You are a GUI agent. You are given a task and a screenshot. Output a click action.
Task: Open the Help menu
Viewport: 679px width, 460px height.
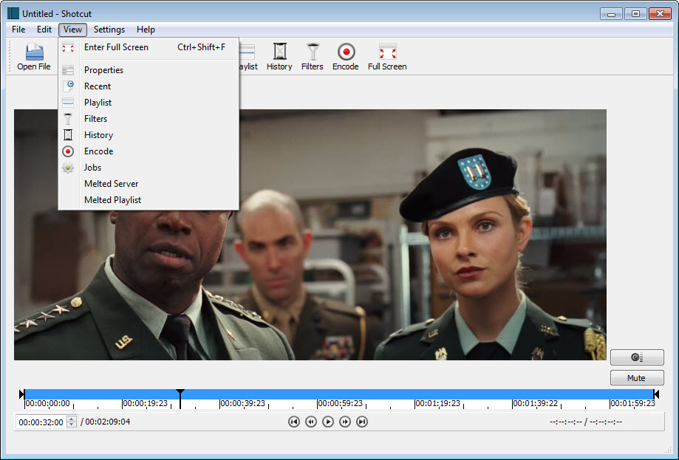click(146, 30)
